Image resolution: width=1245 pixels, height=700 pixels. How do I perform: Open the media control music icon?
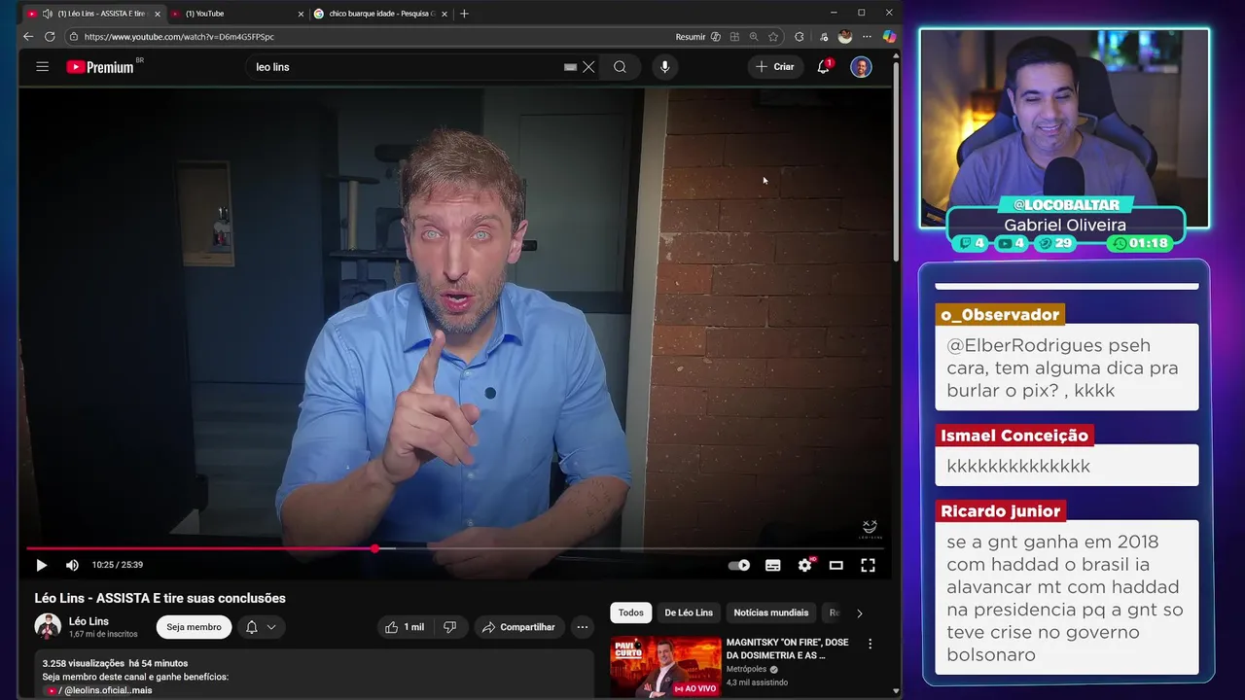point(824,37)
